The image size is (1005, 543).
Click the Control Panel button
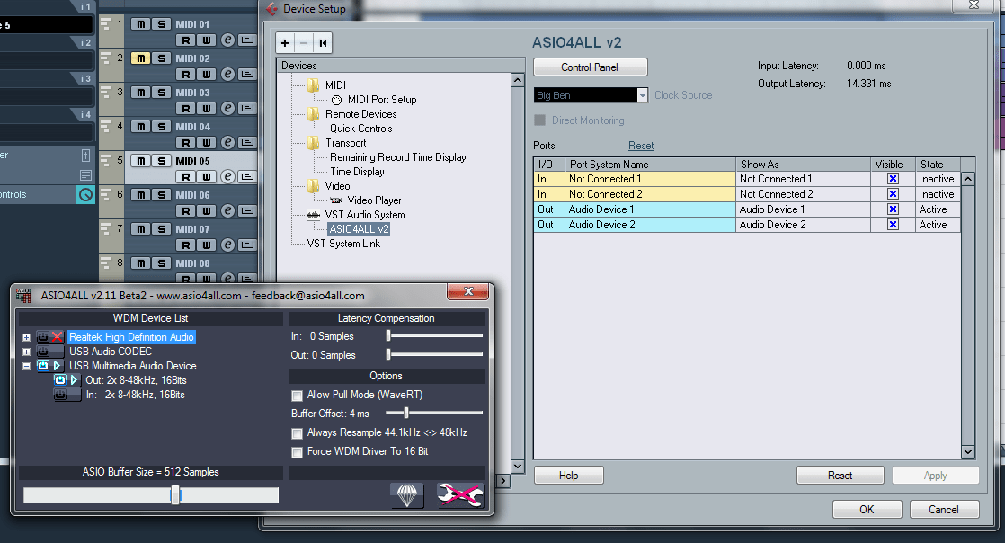point(590,67)
